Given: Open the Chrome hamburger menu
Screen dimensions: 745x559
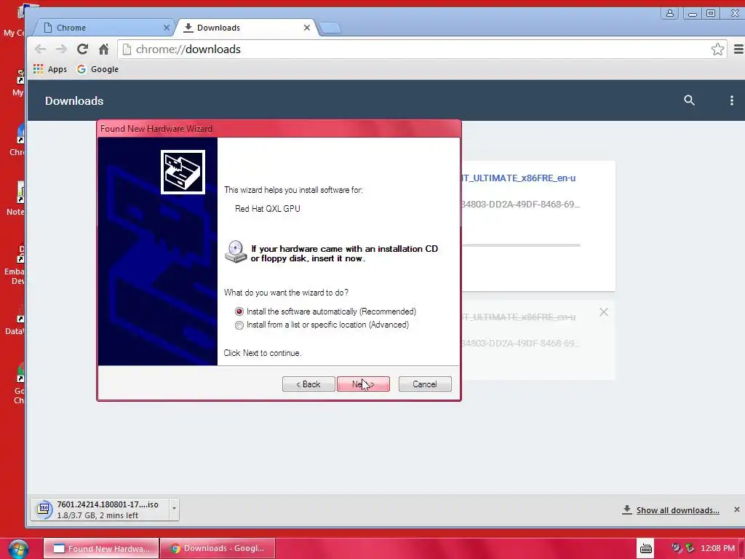Looking at the screenshot, I should (738, 49).
